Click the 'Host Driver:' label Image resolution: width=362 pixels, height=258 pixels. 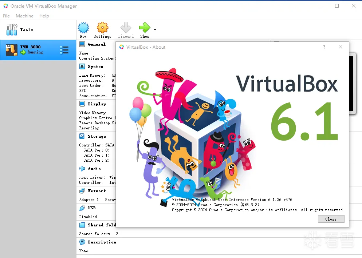coord(92,177)
